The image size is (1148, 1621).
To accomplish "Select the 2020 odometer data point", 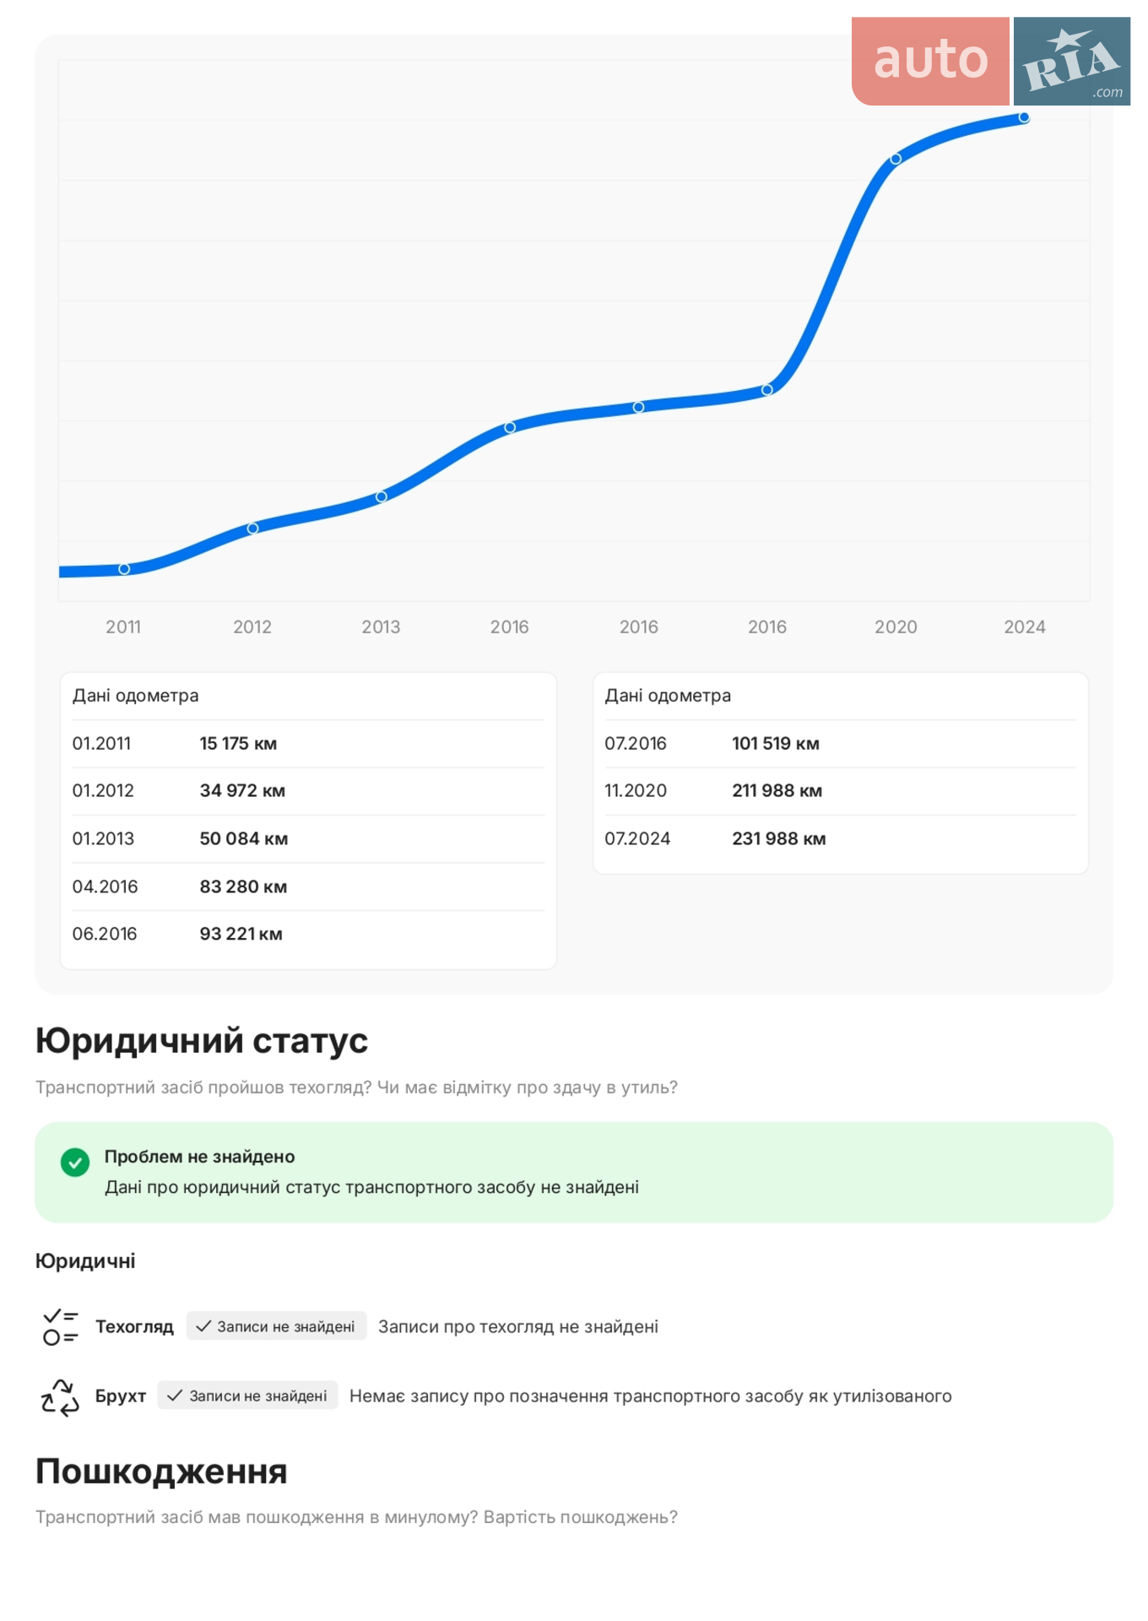I will point(896,159).
